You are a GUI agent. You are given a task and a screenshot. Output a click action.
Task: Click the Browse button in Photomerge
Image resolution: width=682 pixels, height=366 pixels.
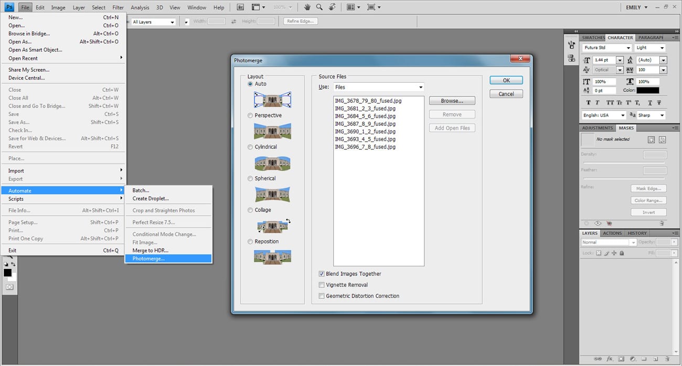(452, 101)
